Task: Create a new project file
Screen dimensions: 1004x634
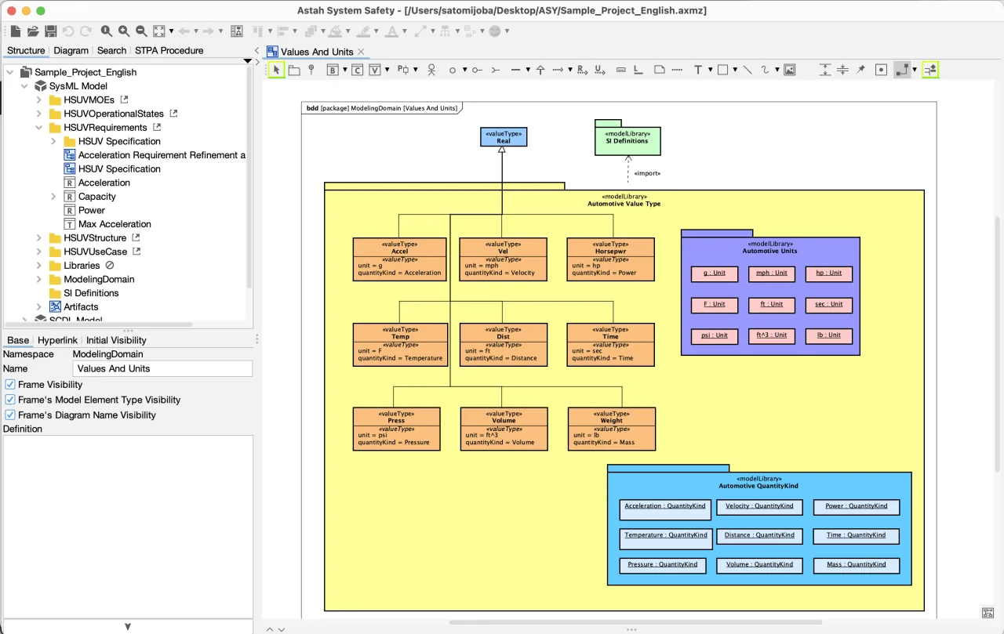Action: [15, 31]
